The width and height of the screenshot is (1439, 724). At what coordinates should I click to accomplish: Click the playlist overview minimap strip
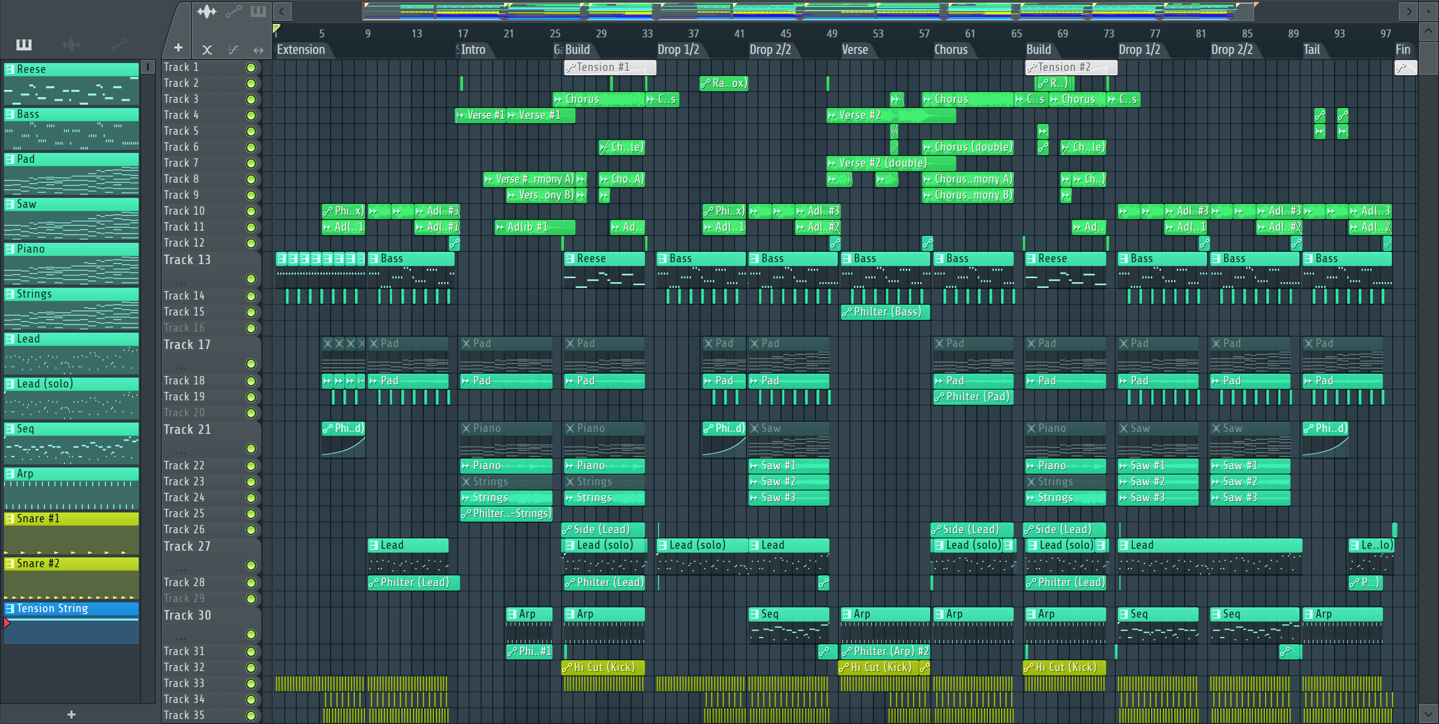click(x=807, y=11)
